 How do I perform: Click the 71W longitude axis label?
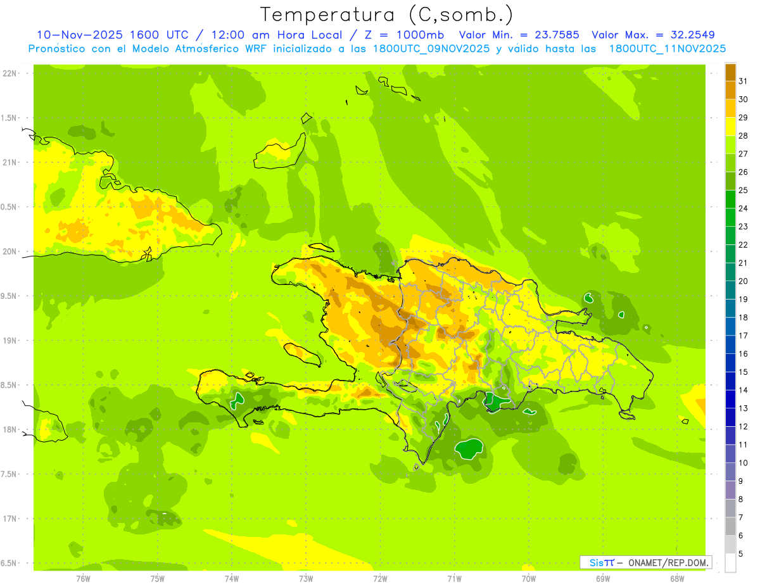pyautogui.click(x=454, y=579)
